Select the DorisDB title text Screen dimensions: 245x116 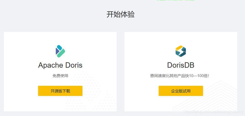click(x=181, y=65)
